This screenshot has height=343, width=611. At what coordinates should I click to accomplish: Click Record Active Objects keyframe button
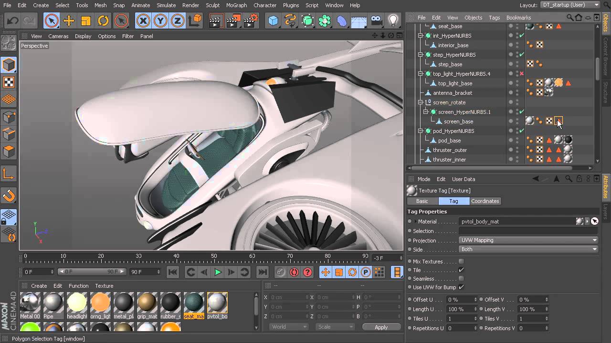281,272
